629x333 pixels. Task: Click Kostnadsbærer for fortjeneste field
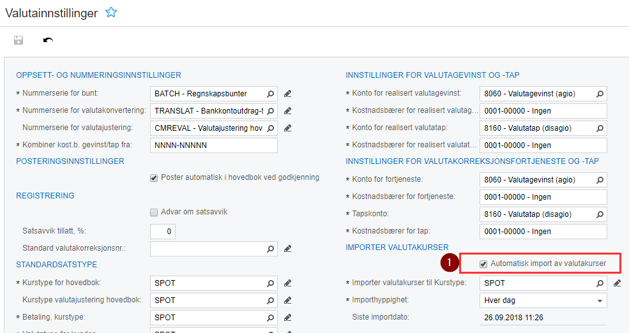point(543,197)
